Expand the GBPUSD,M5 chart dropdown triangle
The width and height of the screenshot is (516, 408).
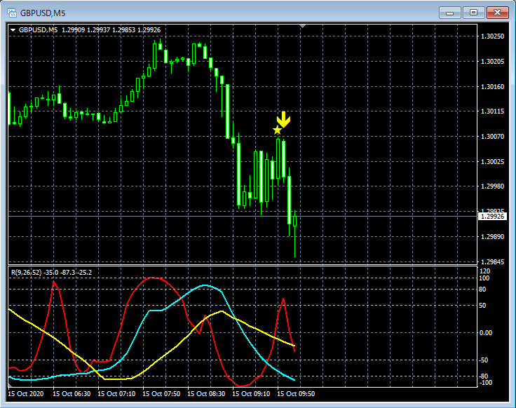(x=13, y=30)
